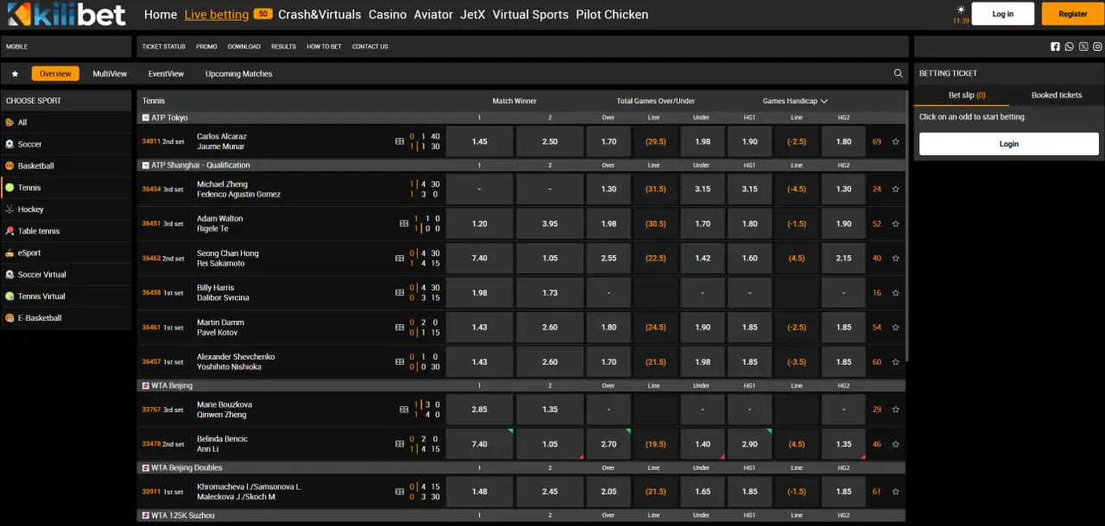Open the Games Handicap market dropdown

point(795,101)
